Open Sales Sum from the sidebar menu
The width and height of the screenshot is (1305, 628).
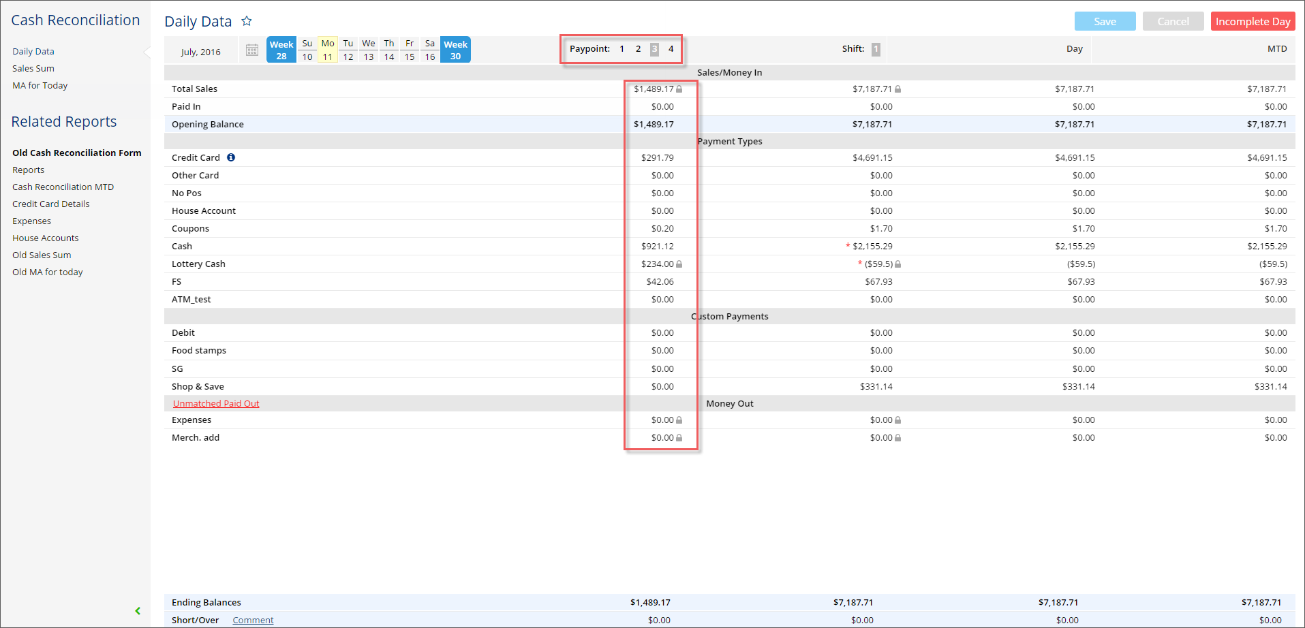coord(33,68)
